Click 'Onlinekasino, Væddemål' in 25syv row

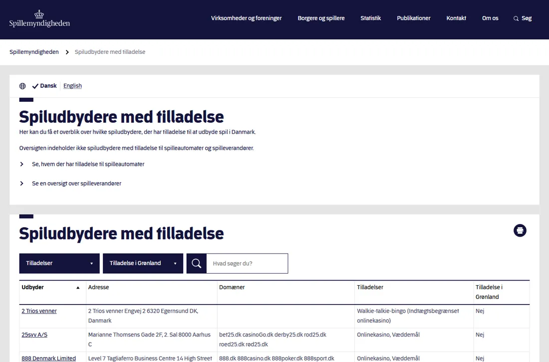click(388, 335)
